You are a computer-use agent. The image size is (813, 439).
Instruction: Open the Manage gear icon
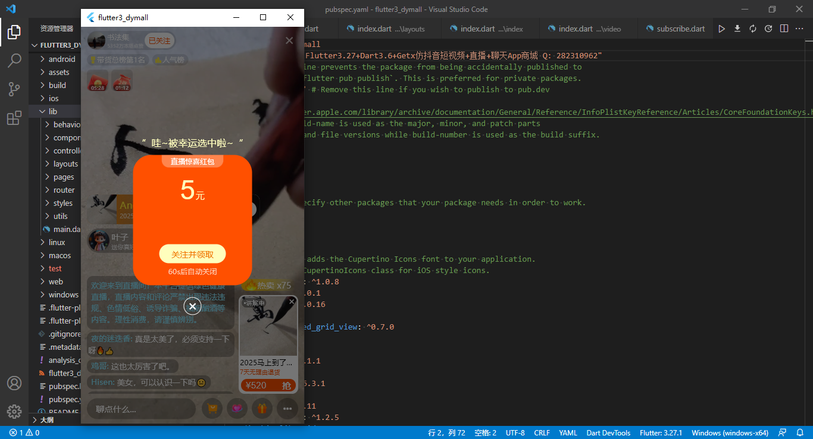point(14,412)
